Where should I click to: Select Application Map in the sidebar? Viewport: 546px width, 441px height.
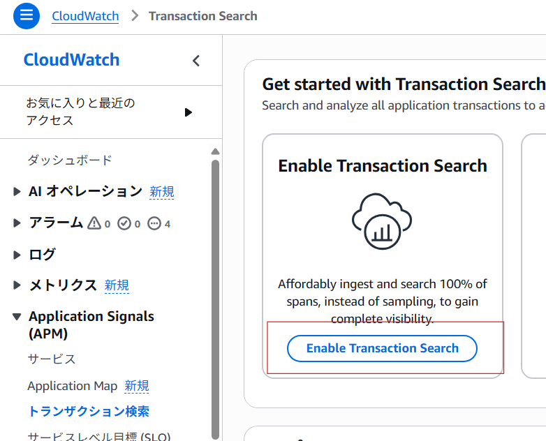73,386
